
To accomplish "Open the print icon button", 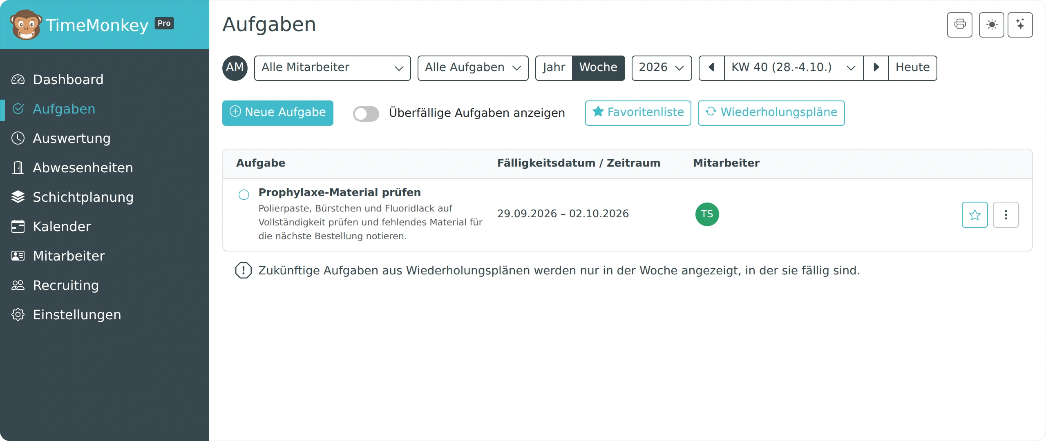I will pos(960,25).
